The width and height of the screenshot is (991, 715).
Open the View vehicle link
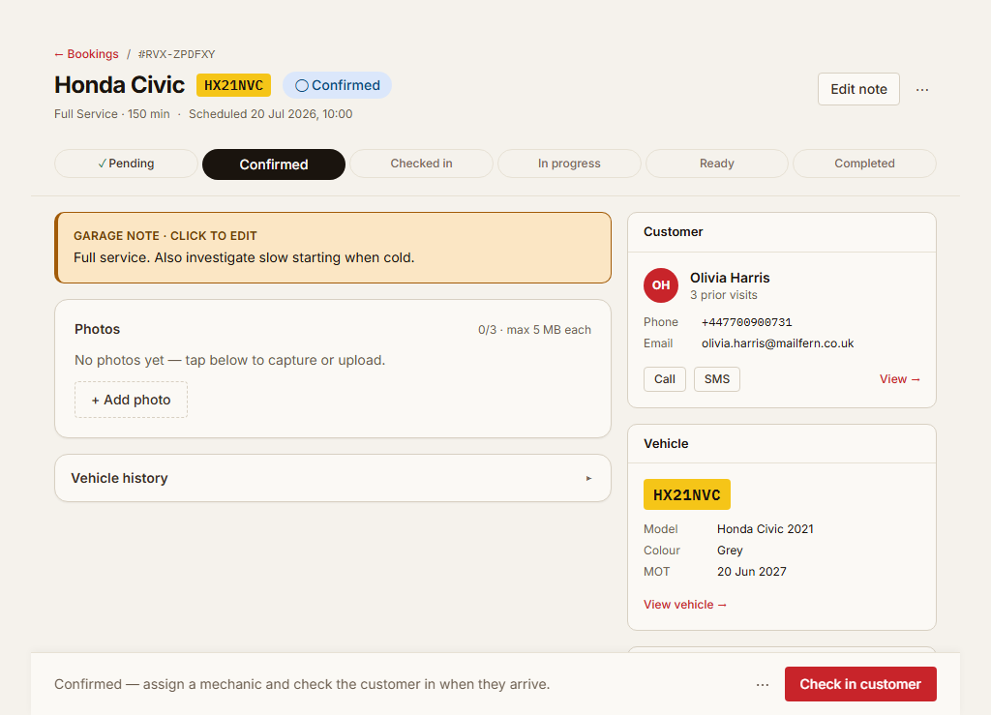pos(685,605)
